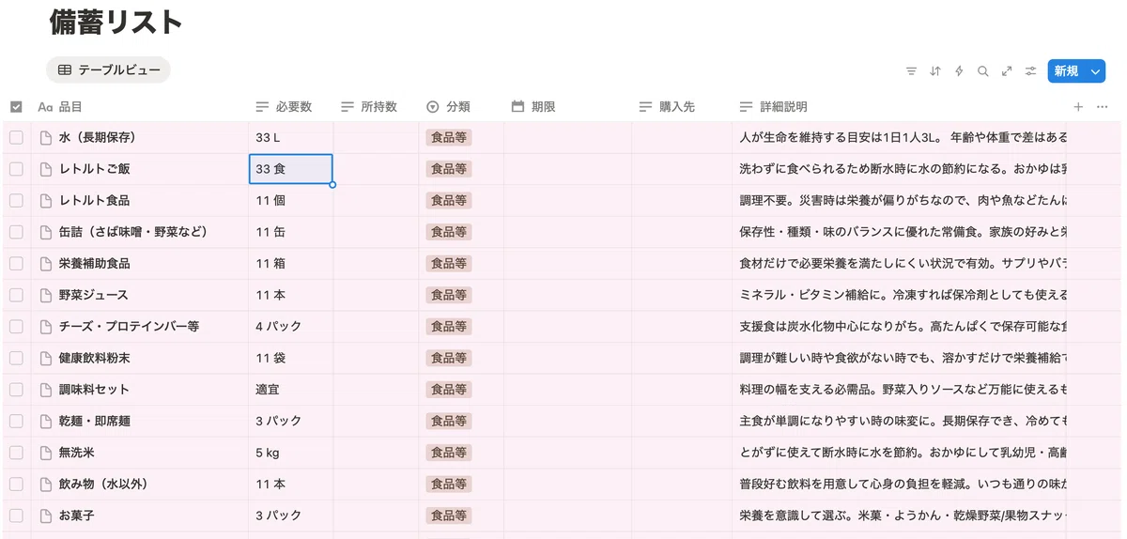Screen dimensions: 1127x539
Task: Click the 11 袋 cell
Action: tap(291, 358)
